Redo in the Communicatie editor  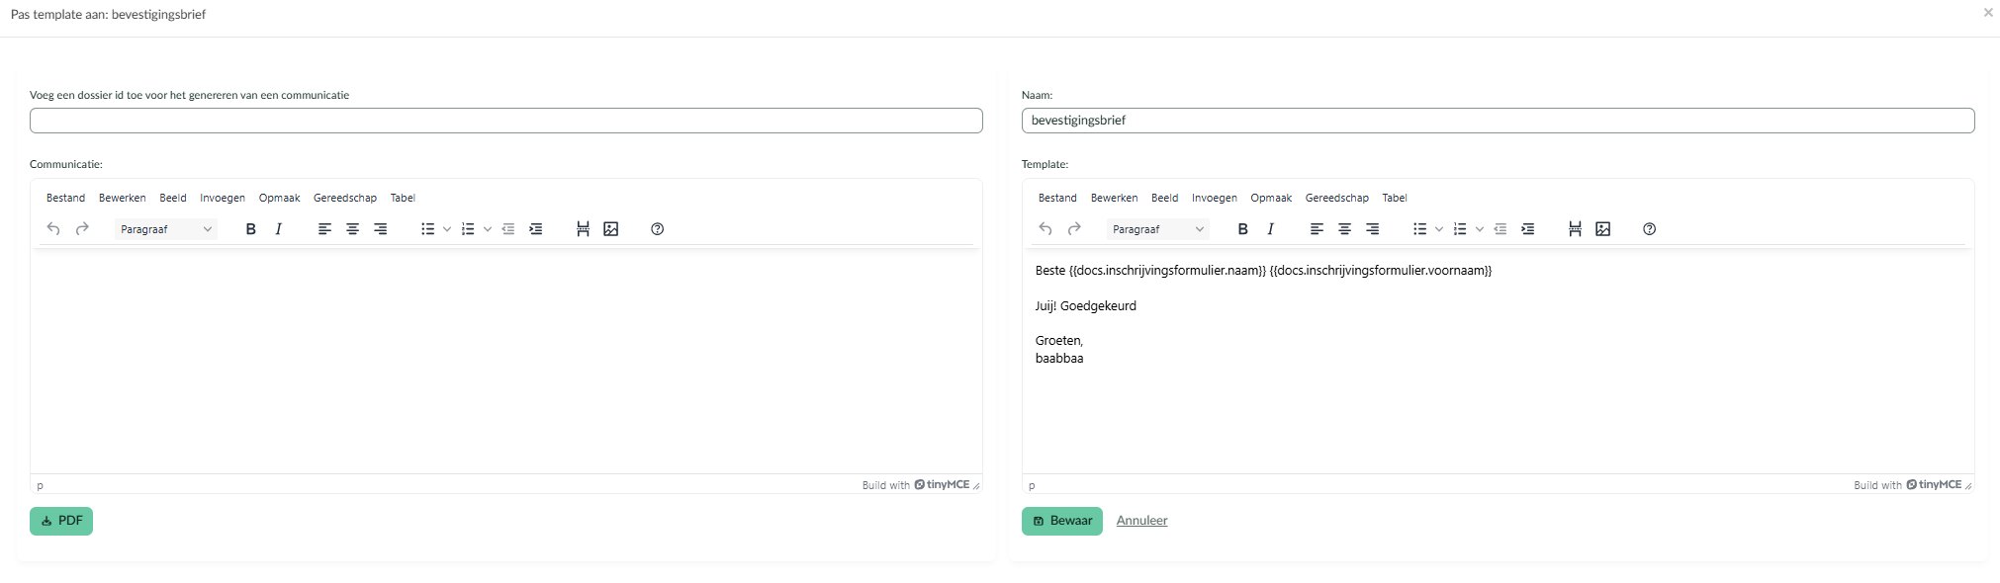[x=82, y=229]
